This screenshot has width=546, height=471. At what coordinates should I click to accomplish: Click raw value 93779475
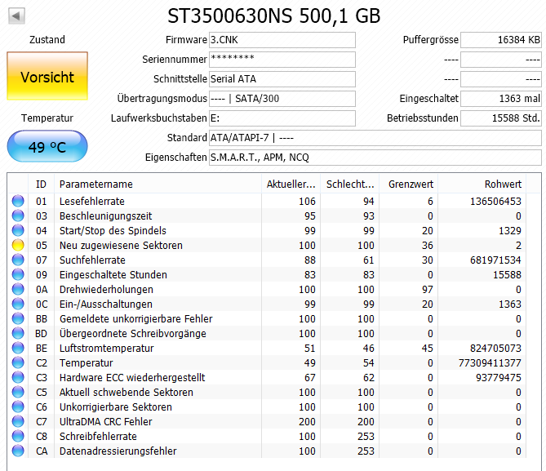[x=499, y=378]
